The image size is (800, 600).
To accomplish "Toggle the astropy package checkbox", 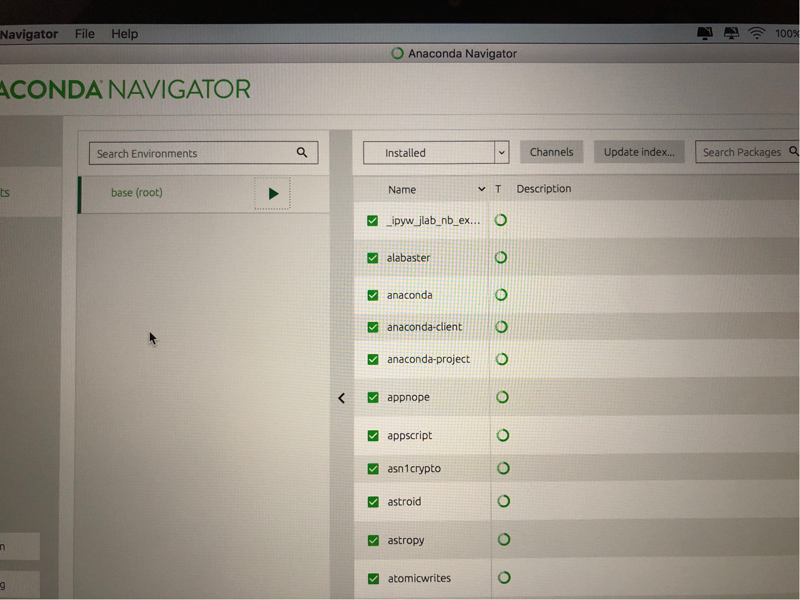I will pyautogui.click(x=373, y=540).
